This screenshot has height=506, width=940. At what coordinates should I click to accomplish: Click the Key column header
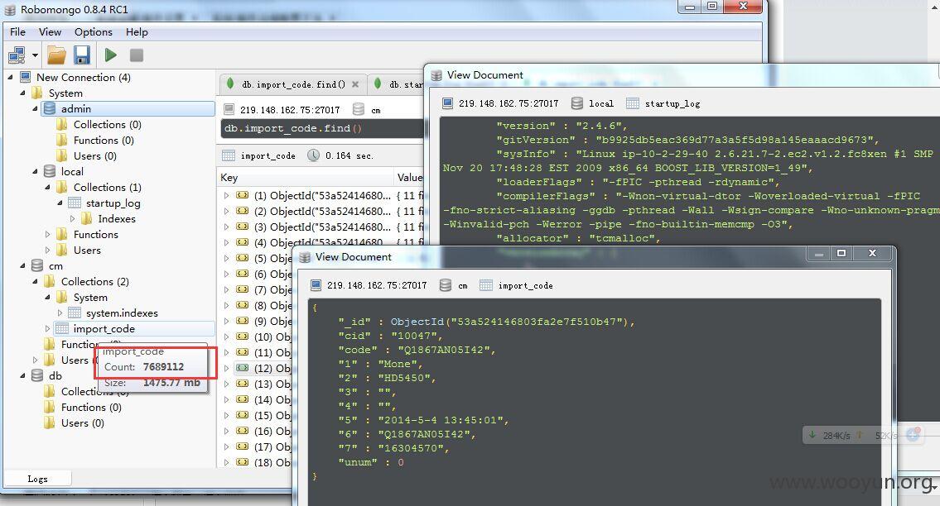click(x=306, y=177)
